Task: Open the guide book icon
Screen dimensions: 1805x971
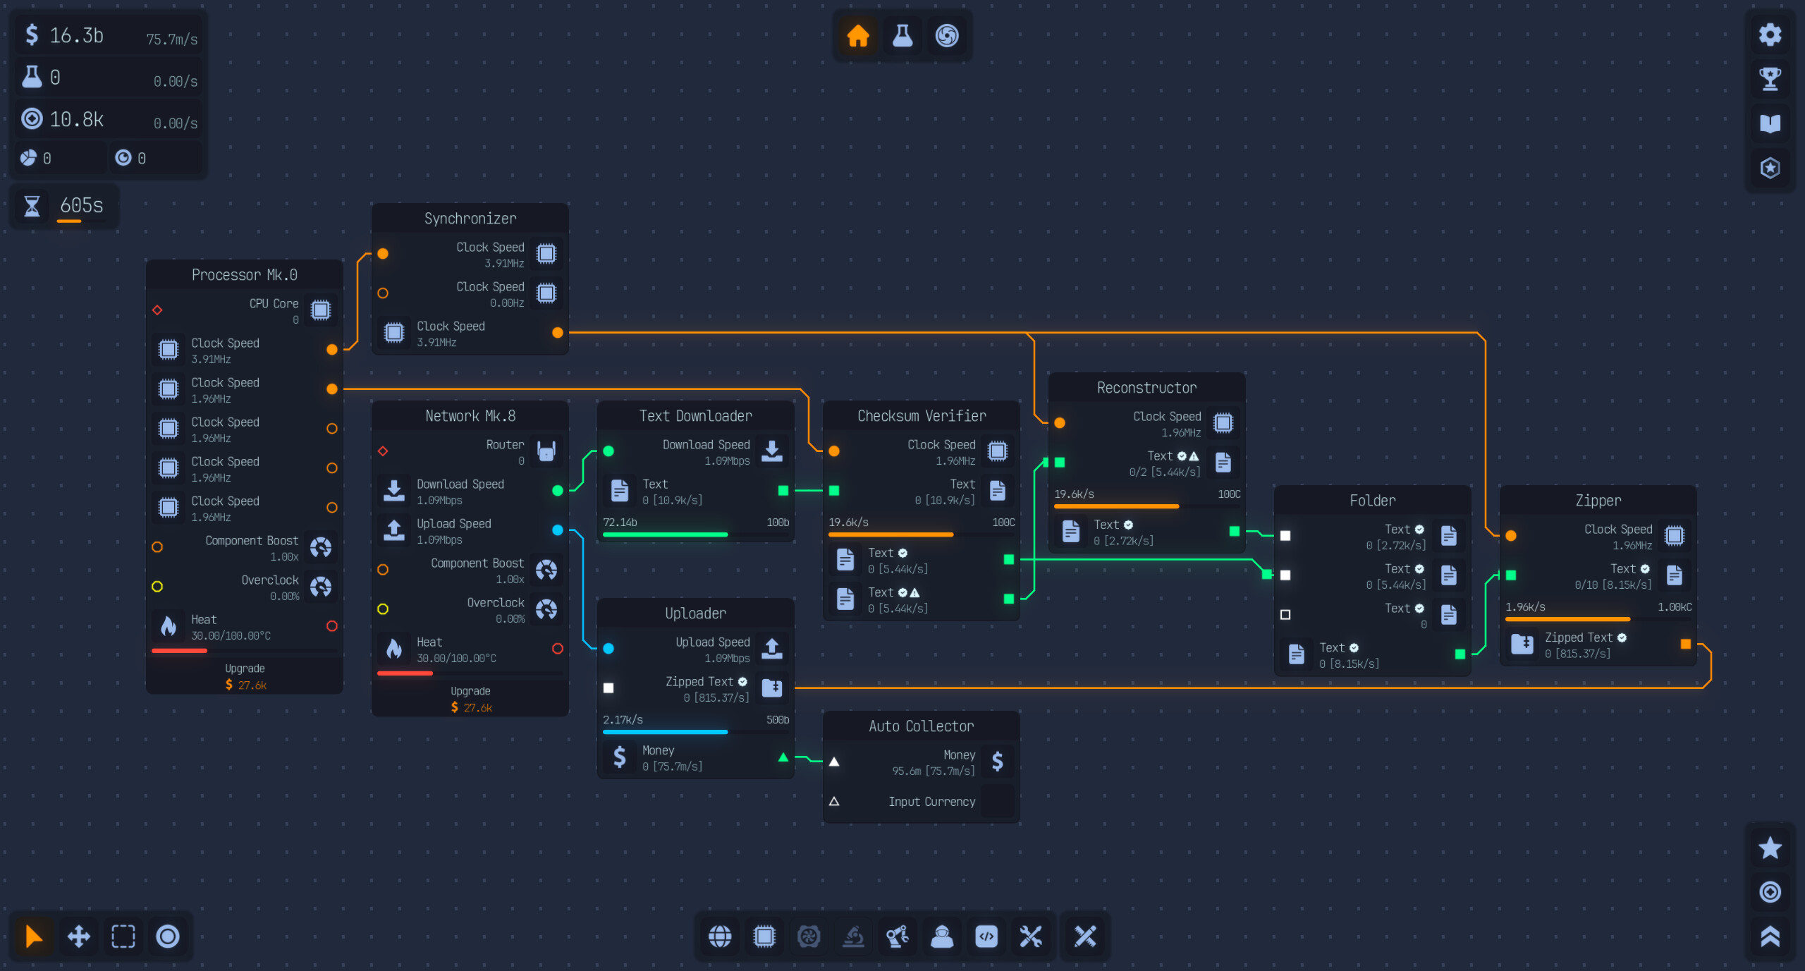Action: tap(1770, 123)
